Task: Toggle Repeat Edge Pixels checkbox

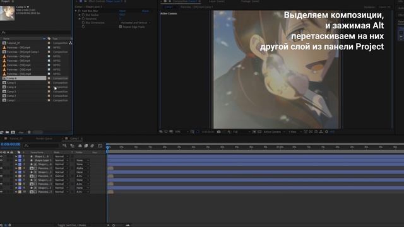Action: point(121,26)
